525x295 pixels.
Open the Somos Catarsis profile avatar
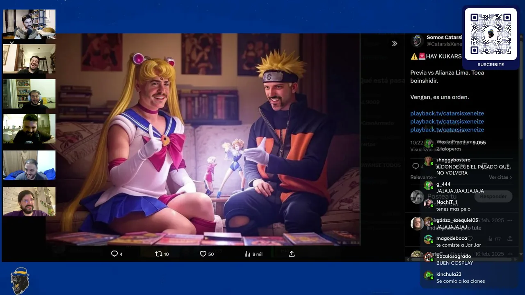418,41
